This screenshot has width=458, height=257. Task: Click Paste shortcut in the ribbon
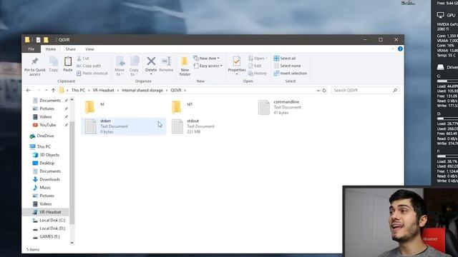[92, 74]
